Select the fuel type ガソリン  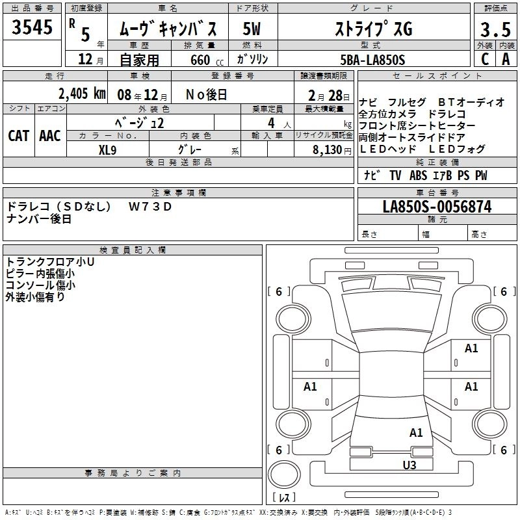tap(252, 59)
